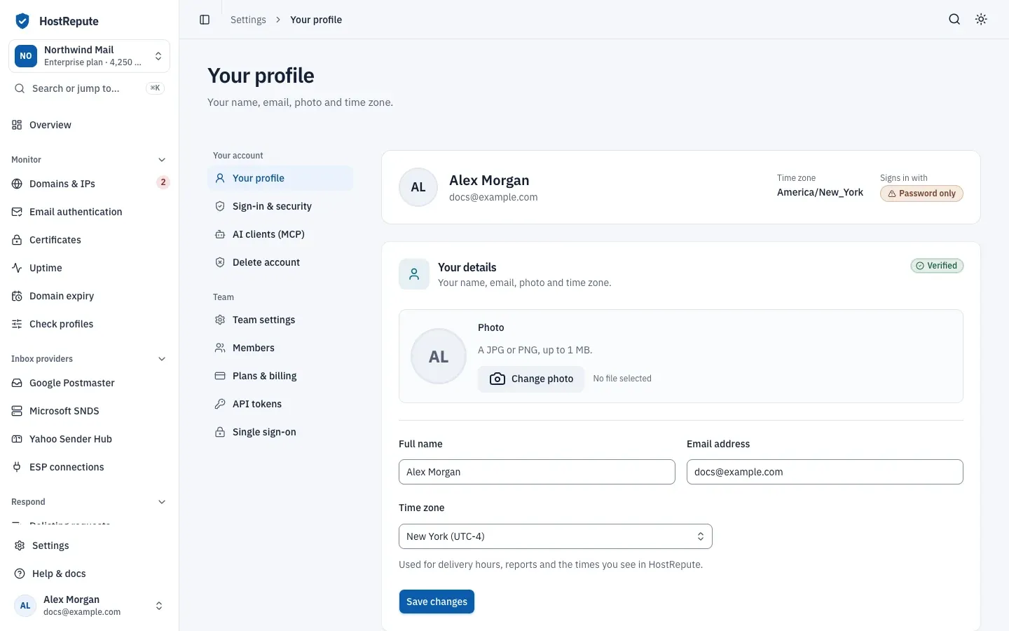This screenshot has width=1009, height=631.
Task: Click the Domains & IPs badge 2
Action: click(x=163, y=182)
